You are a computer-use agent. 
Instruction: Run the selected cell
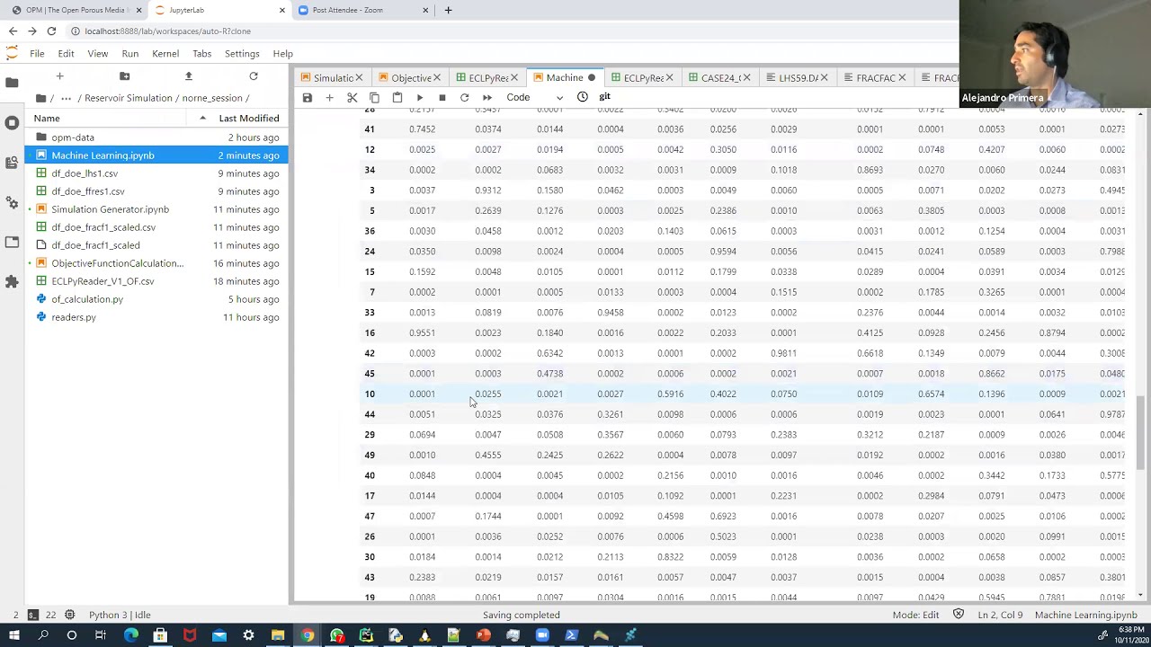tap(420, 97)
